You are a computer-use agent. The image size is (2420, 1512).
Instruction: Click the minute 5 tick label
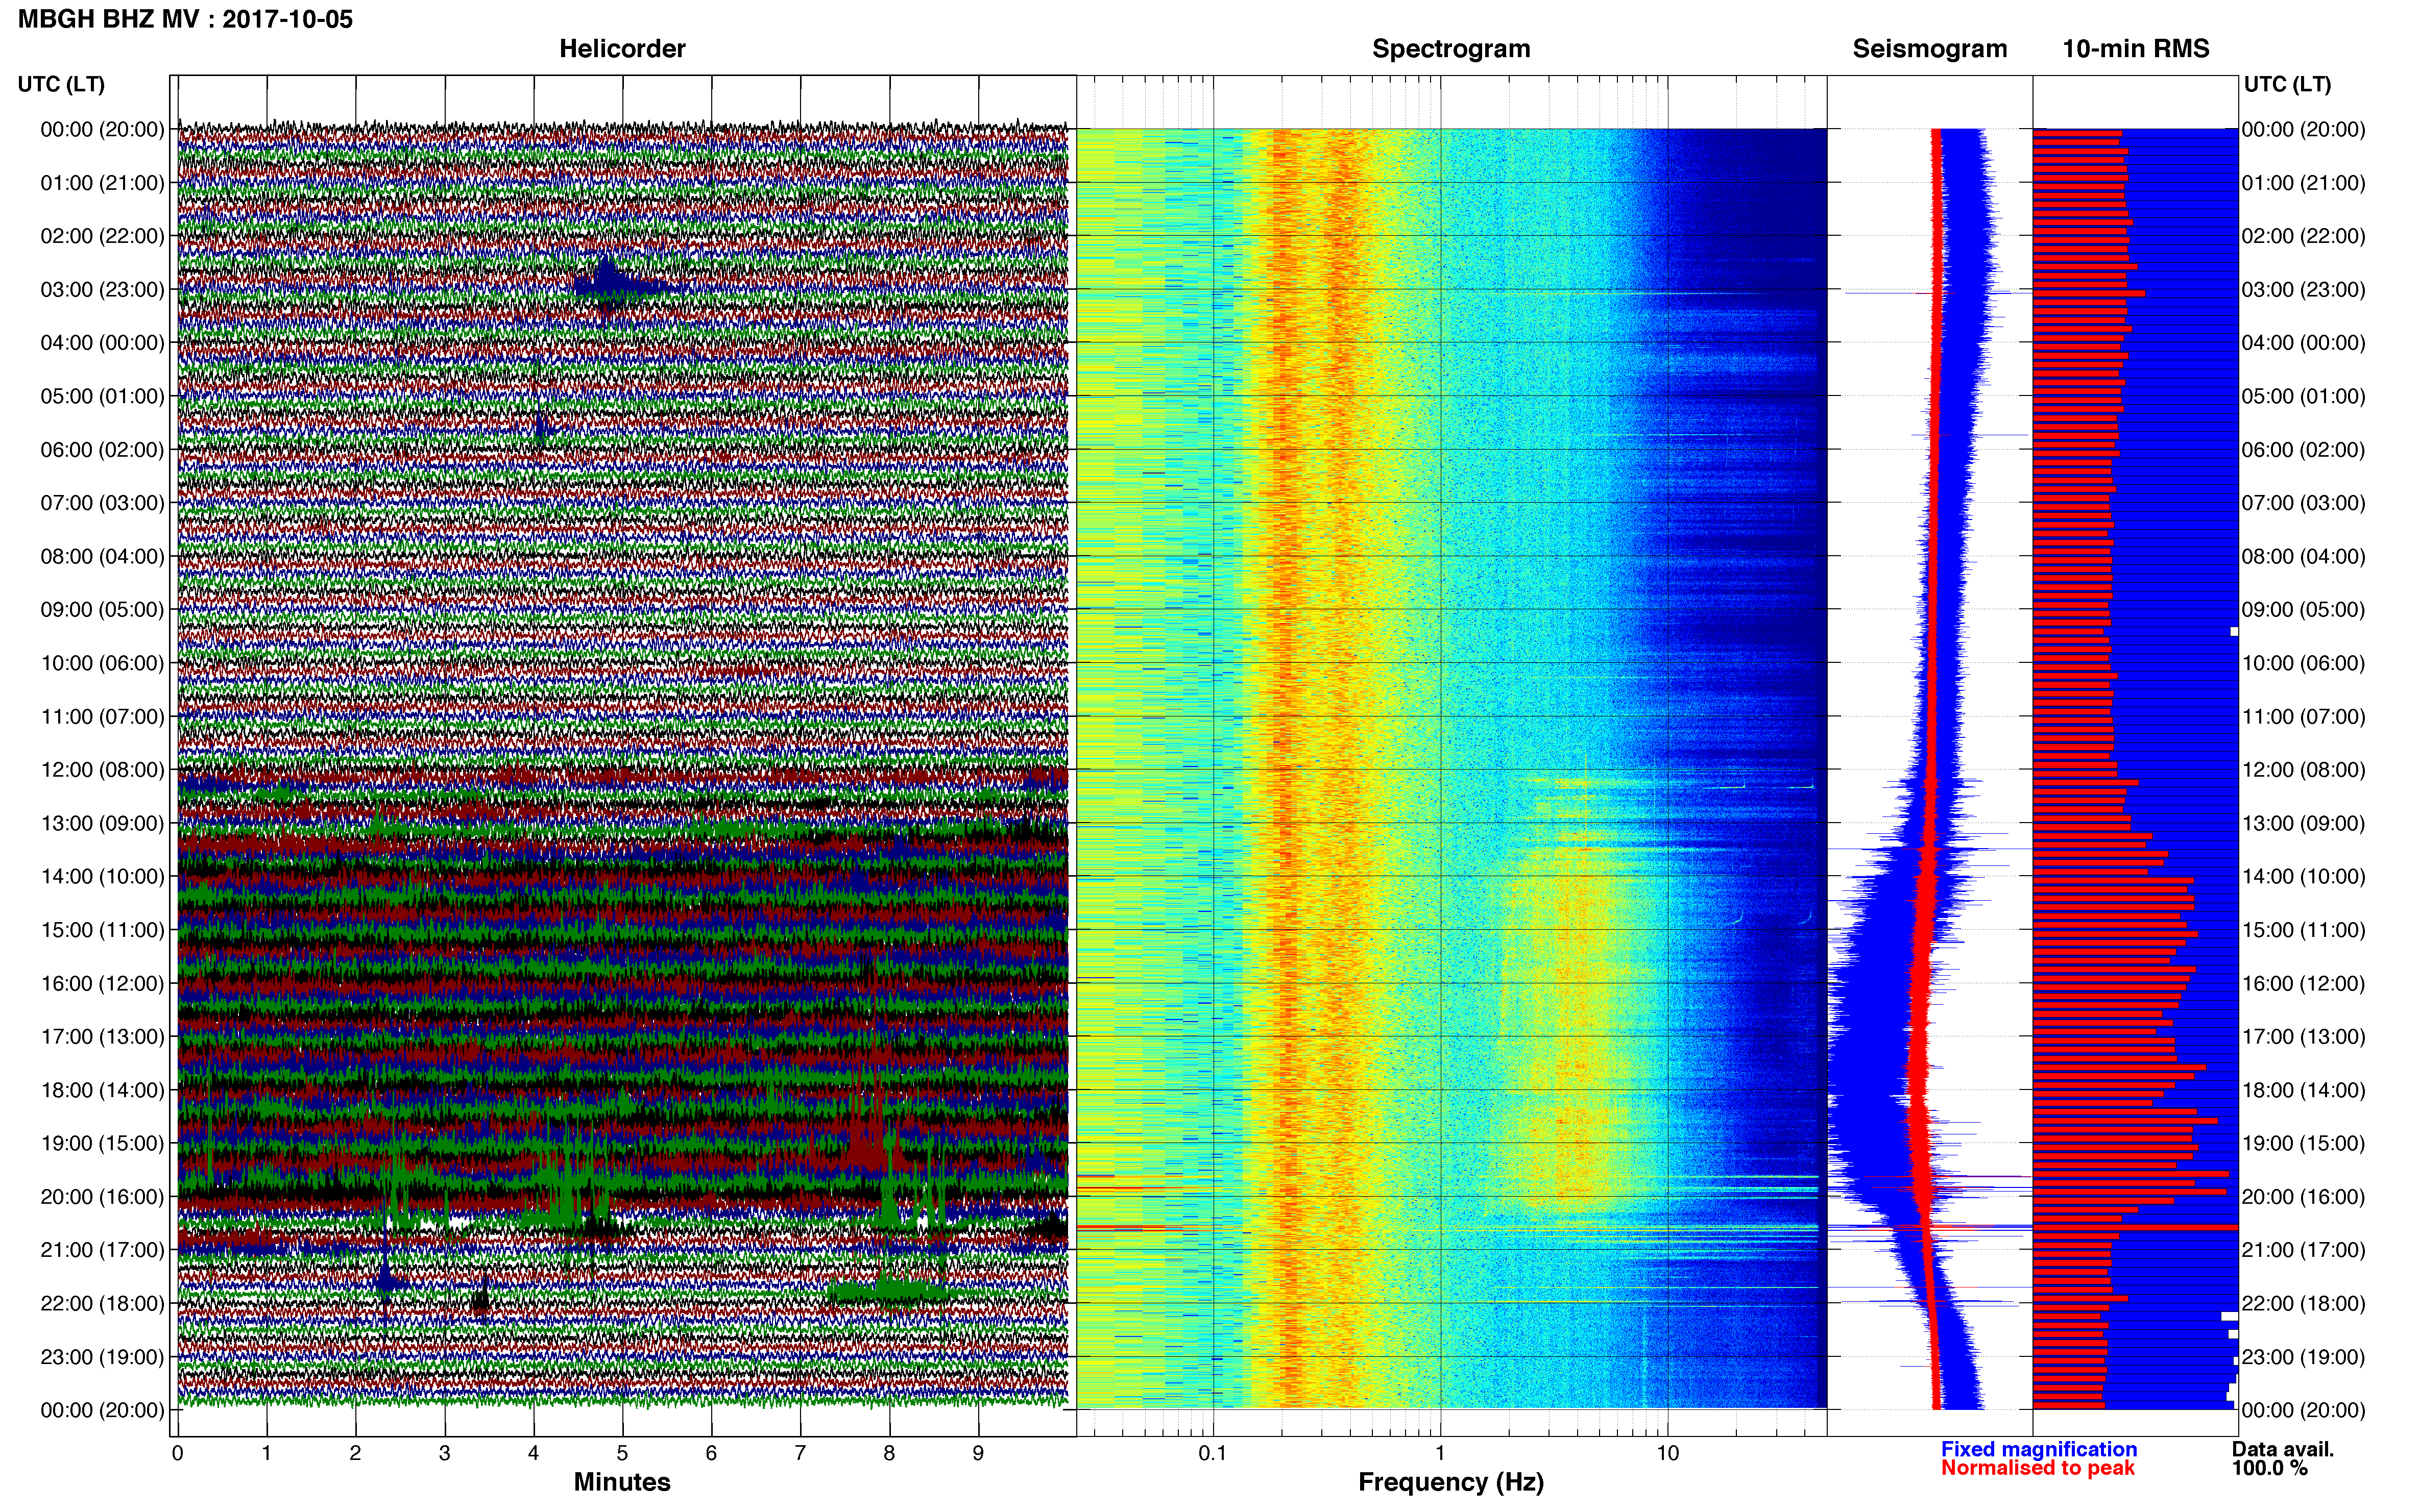pyautogui.click(x=622, y=1453)
